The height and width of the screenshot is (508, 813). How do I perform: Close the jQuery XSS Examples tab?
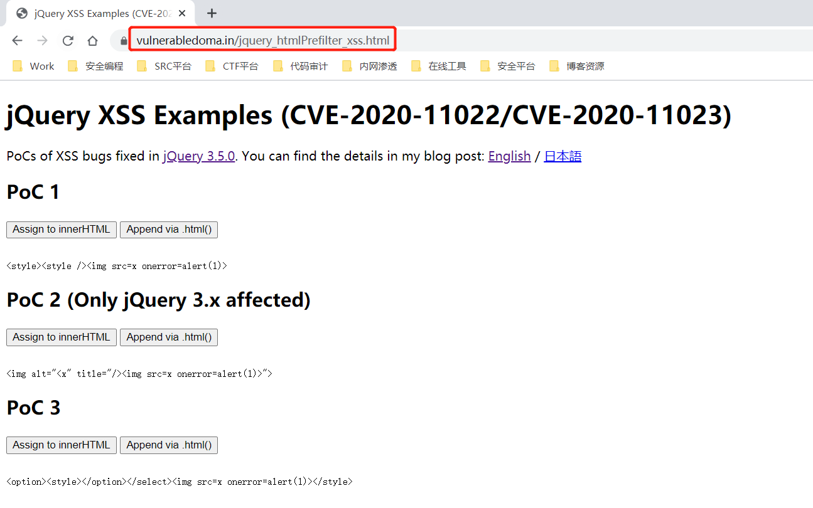[183, 13]
